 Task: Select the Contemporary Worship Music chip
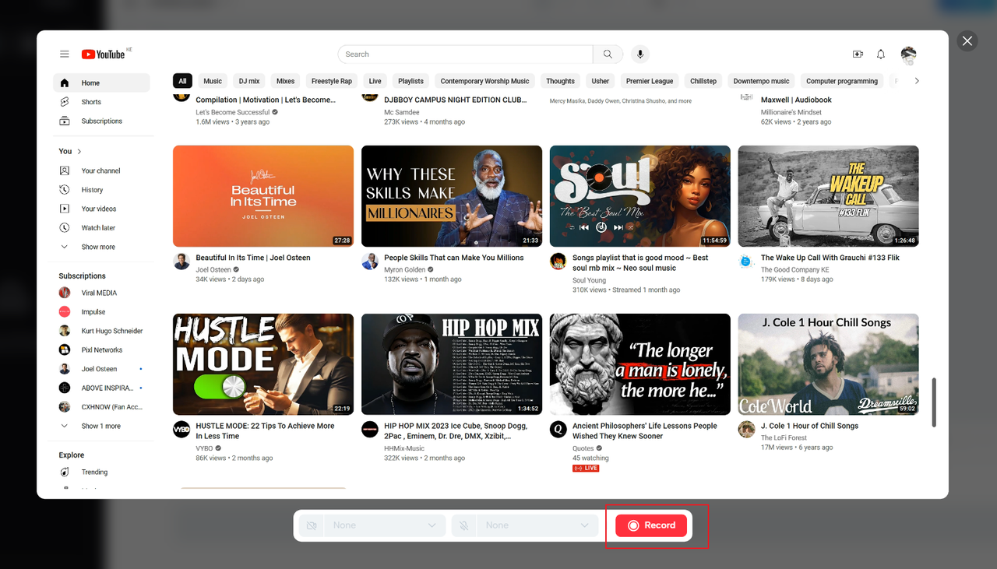[x=484, y=81]
